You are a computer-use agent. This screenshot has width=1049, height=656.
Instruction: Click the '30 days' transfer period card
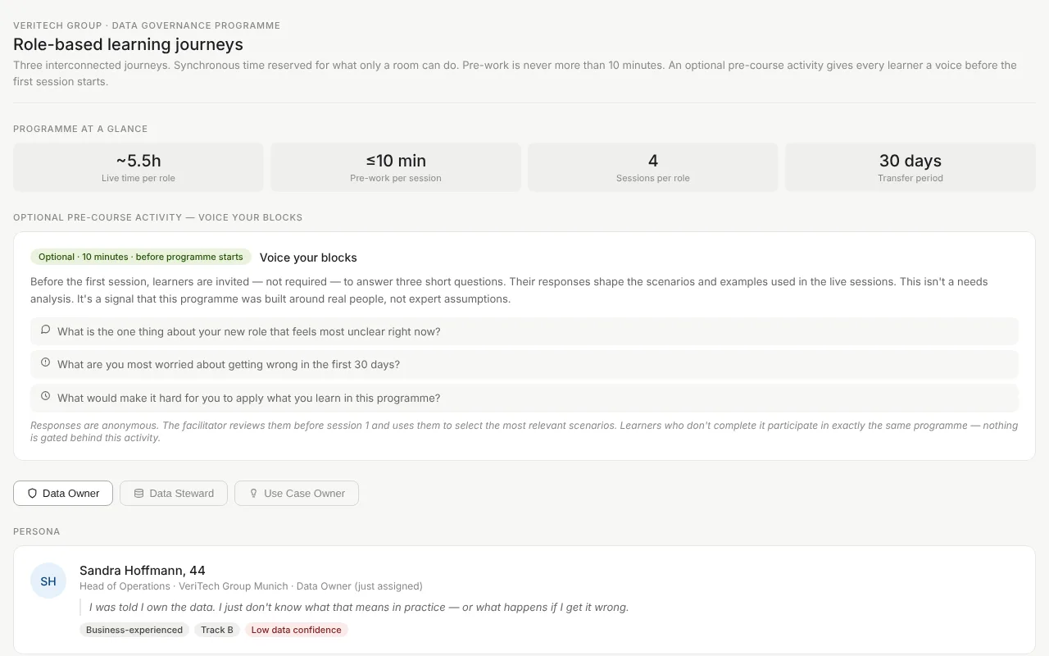pos(910,167)
